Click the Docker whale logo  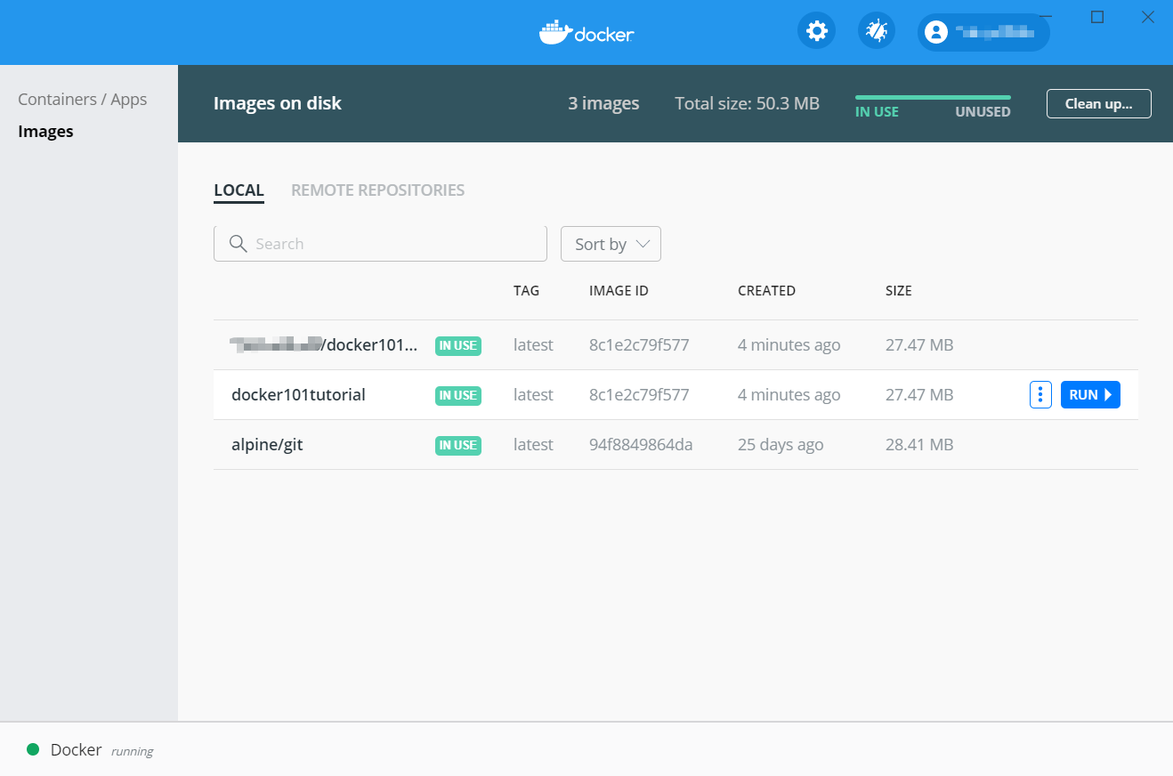(586, 33)
